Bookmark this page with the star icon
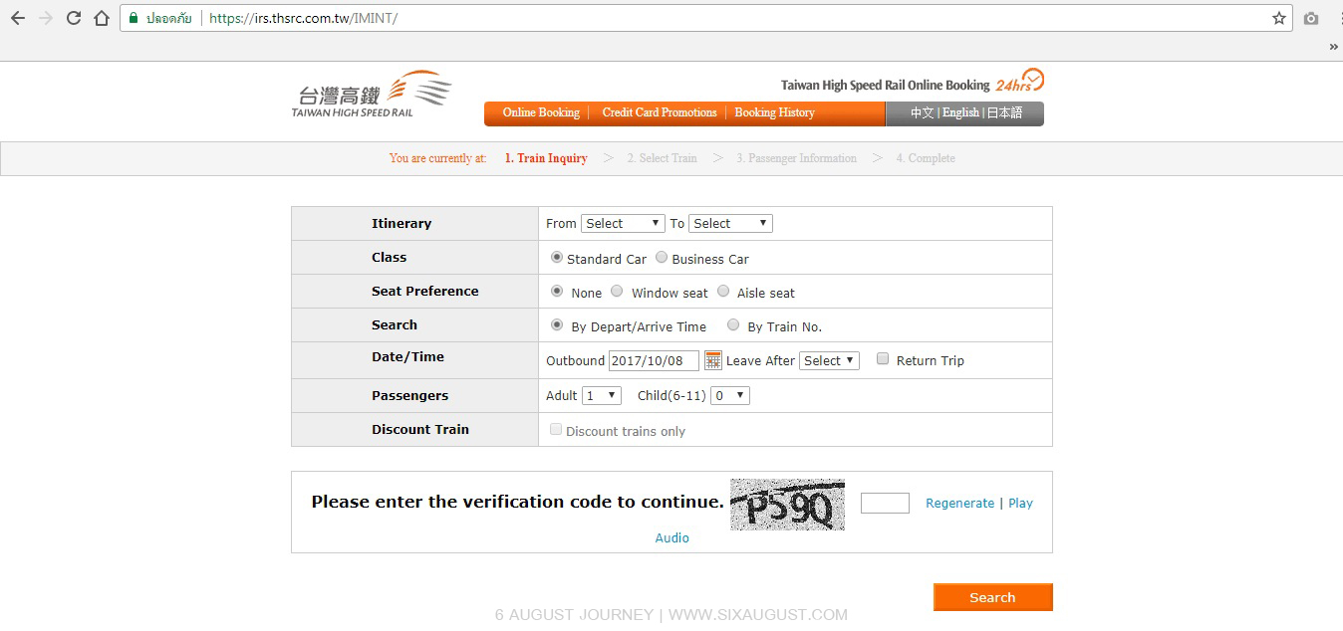 1279,18
